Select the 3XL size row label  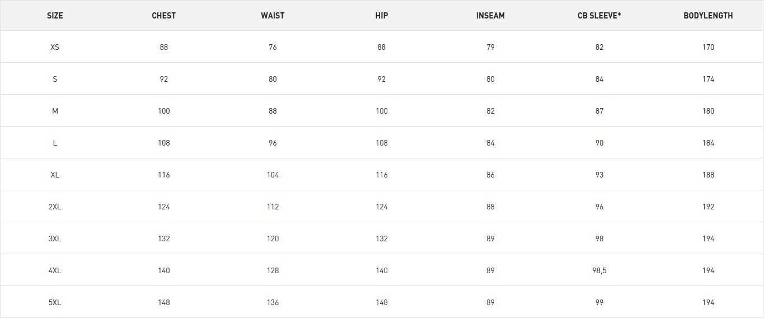55,238
